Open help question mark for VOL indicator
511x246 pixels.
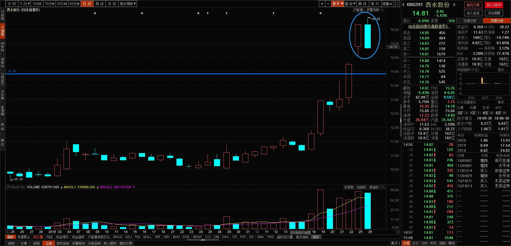(8, 187)
